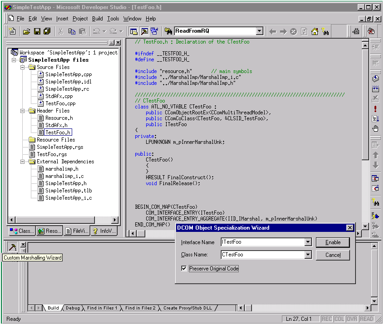Click the Copy icon in toolbar
This screenshot has width=384, height=324.
pos(71,31)
